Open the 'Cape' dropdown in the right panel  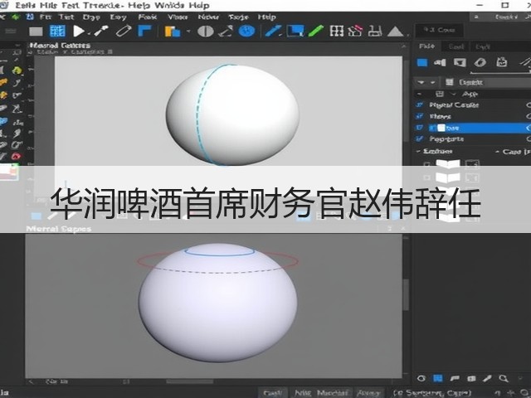(511, 152)
